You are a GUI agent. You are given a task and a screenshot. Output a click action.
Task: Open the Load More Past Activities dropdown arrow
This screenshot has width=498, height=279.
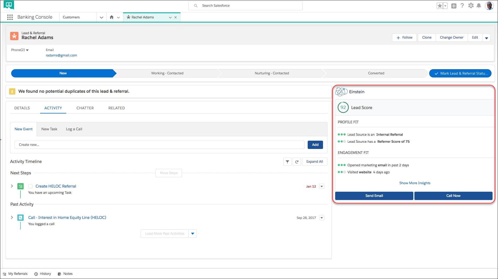(193, 234)
